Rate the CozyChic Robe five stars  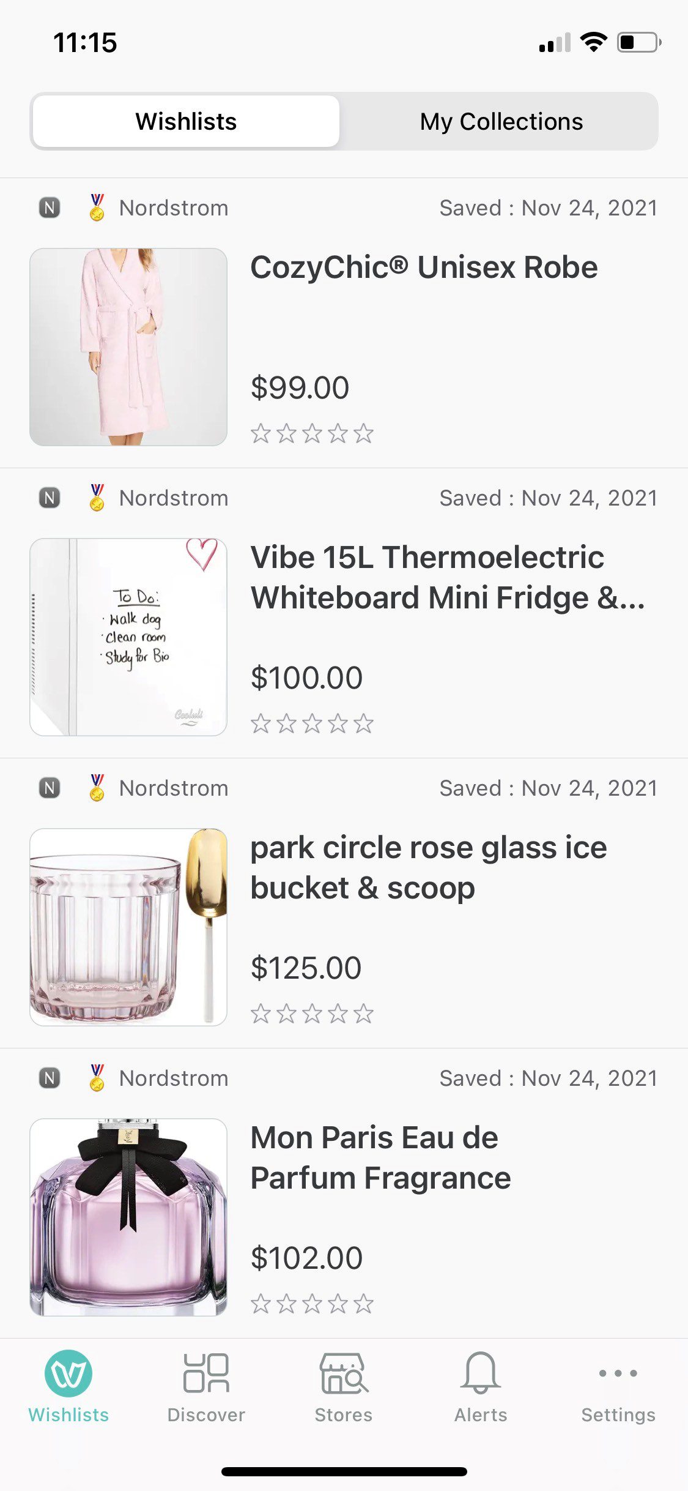click(363, 433)
